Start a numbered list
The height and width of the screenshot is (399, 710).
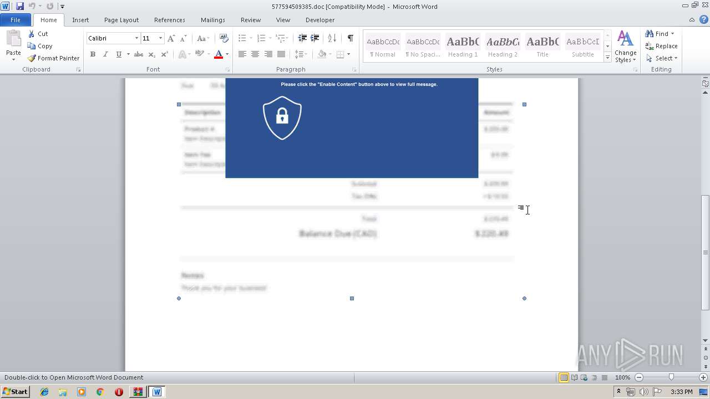261,38
